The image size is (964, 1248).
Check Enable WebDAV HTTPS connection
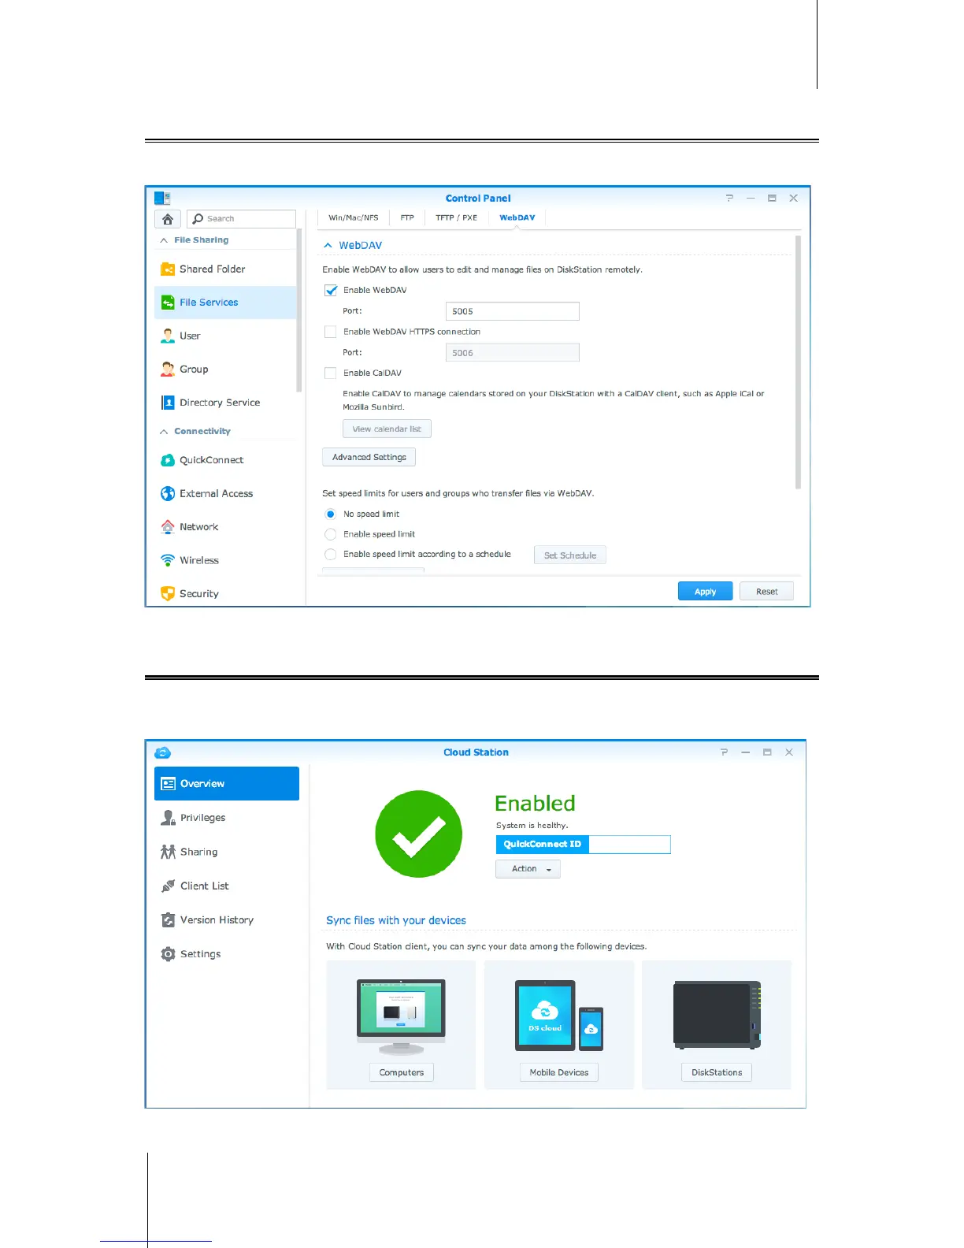click(x=331, y=332)
